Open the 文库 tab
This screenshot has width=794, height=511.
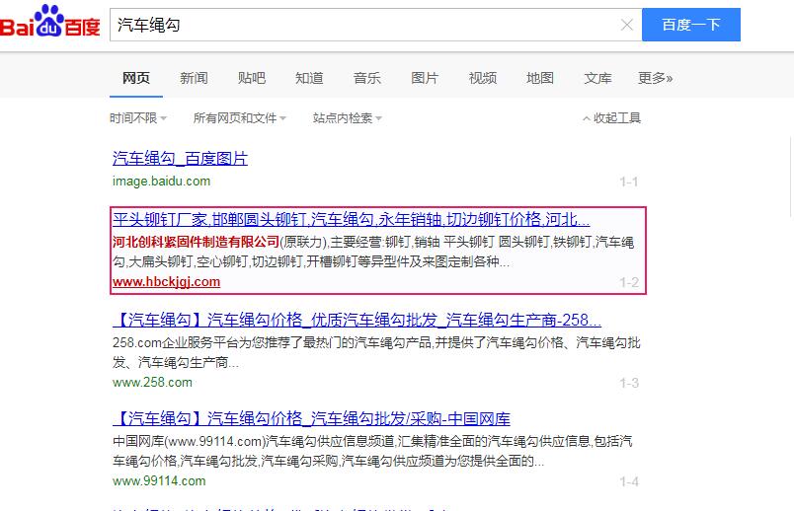click(597, 78)
